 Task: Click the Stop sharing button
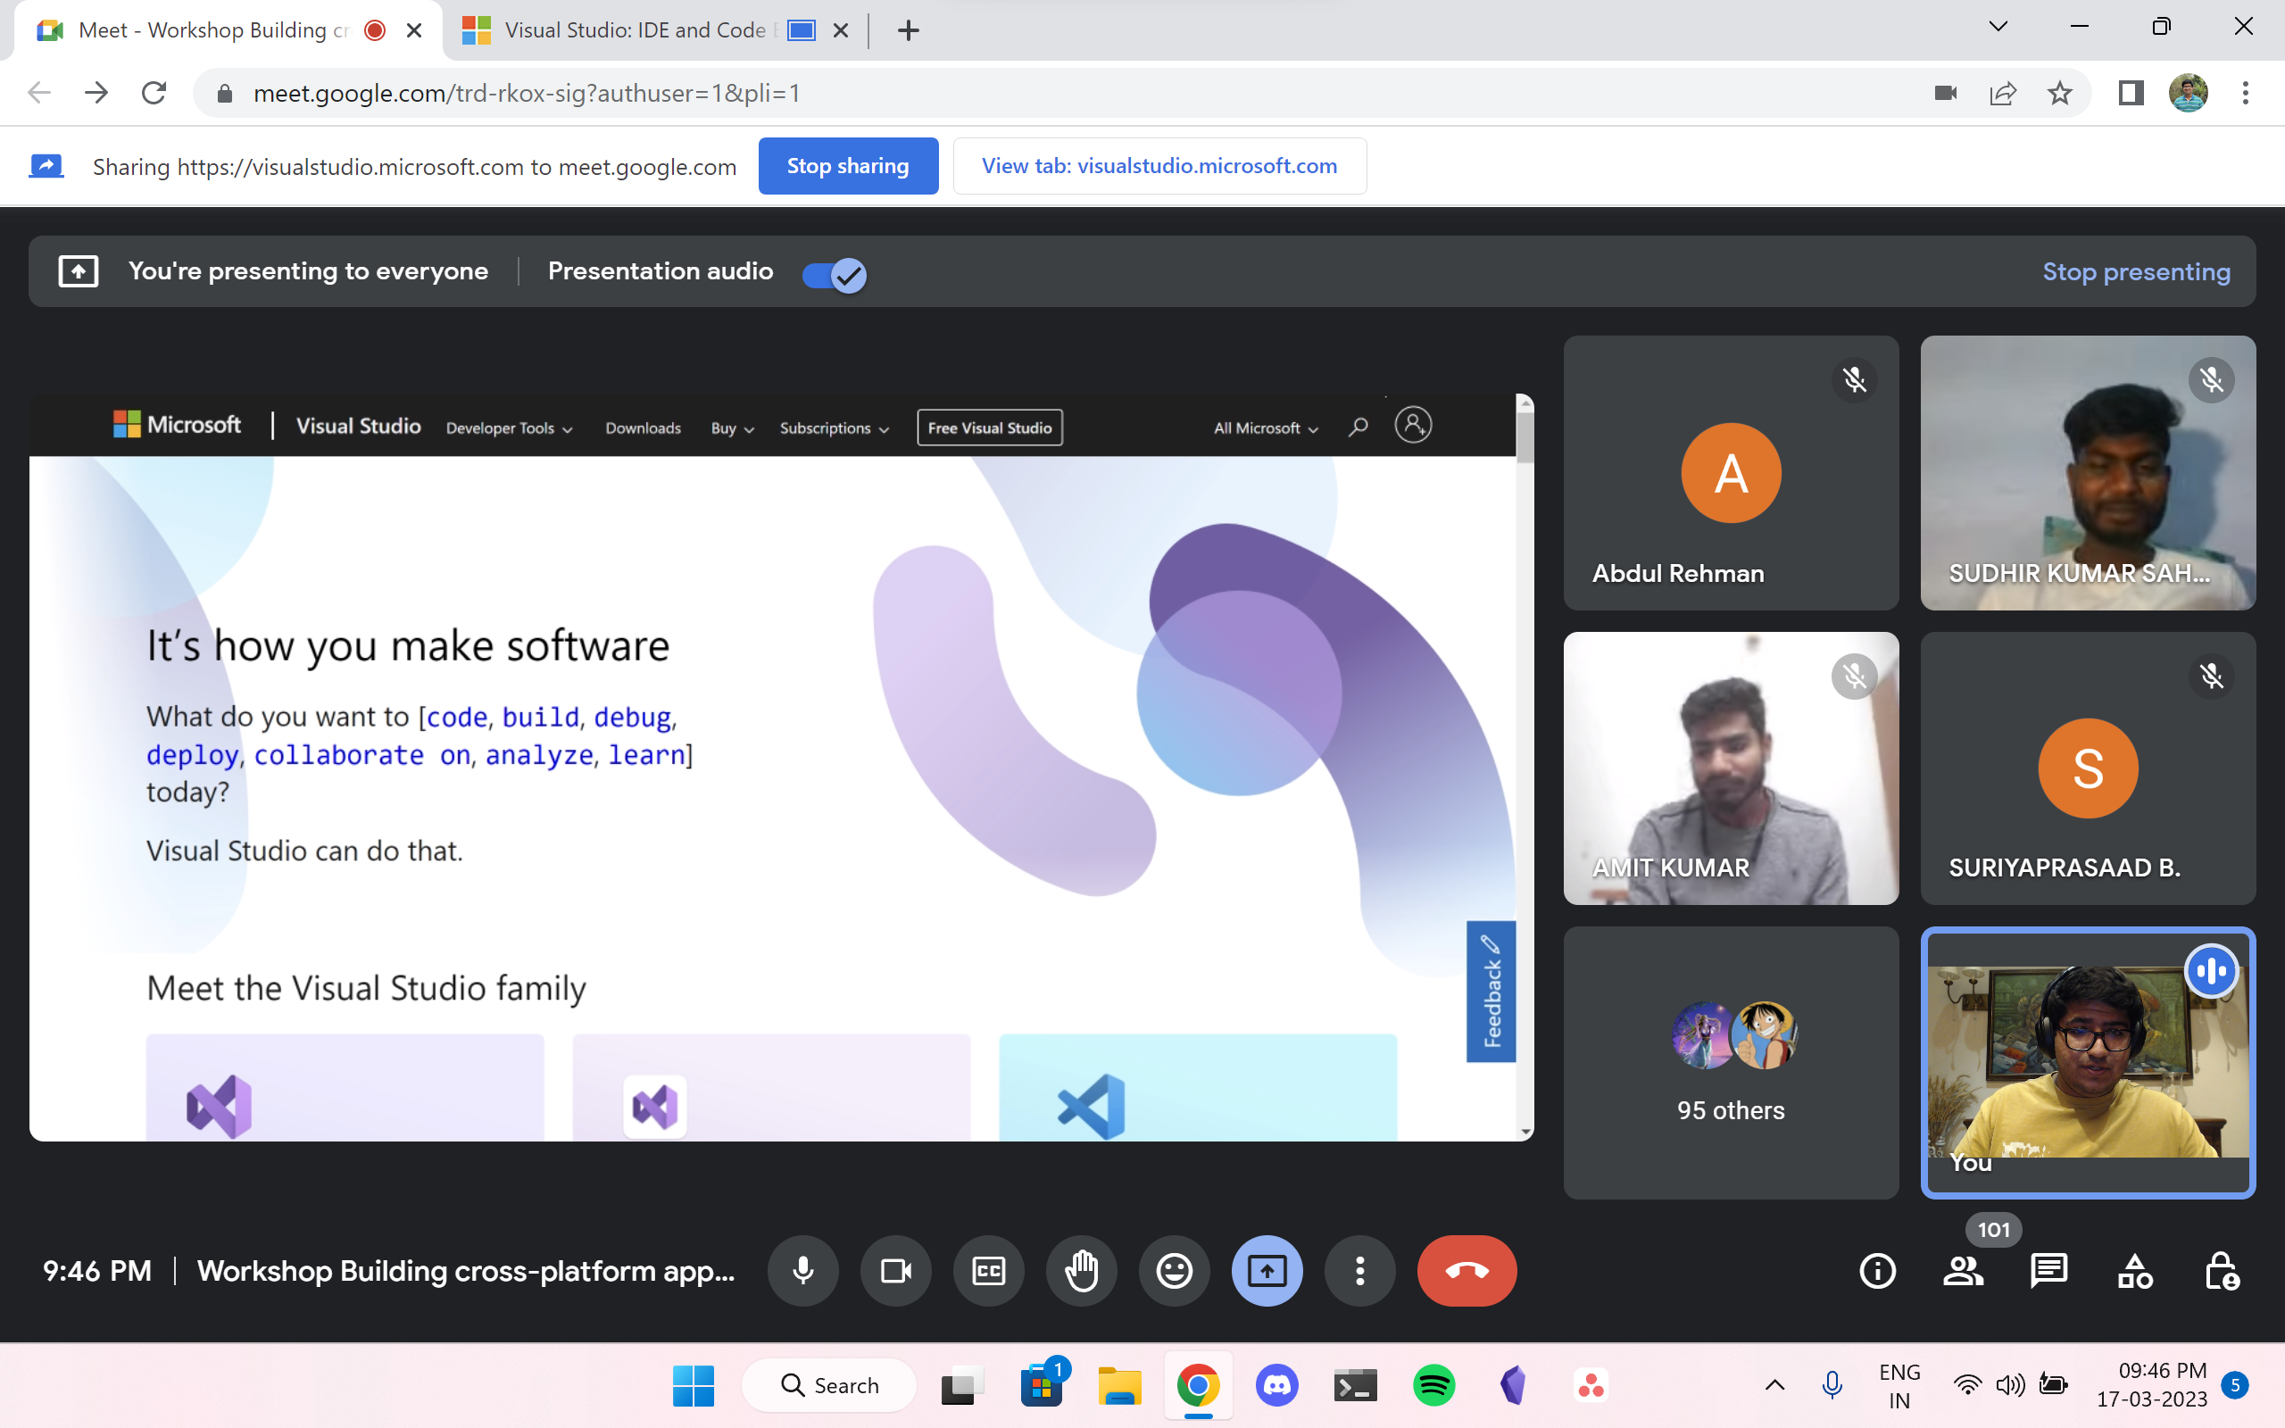[848, 166]
